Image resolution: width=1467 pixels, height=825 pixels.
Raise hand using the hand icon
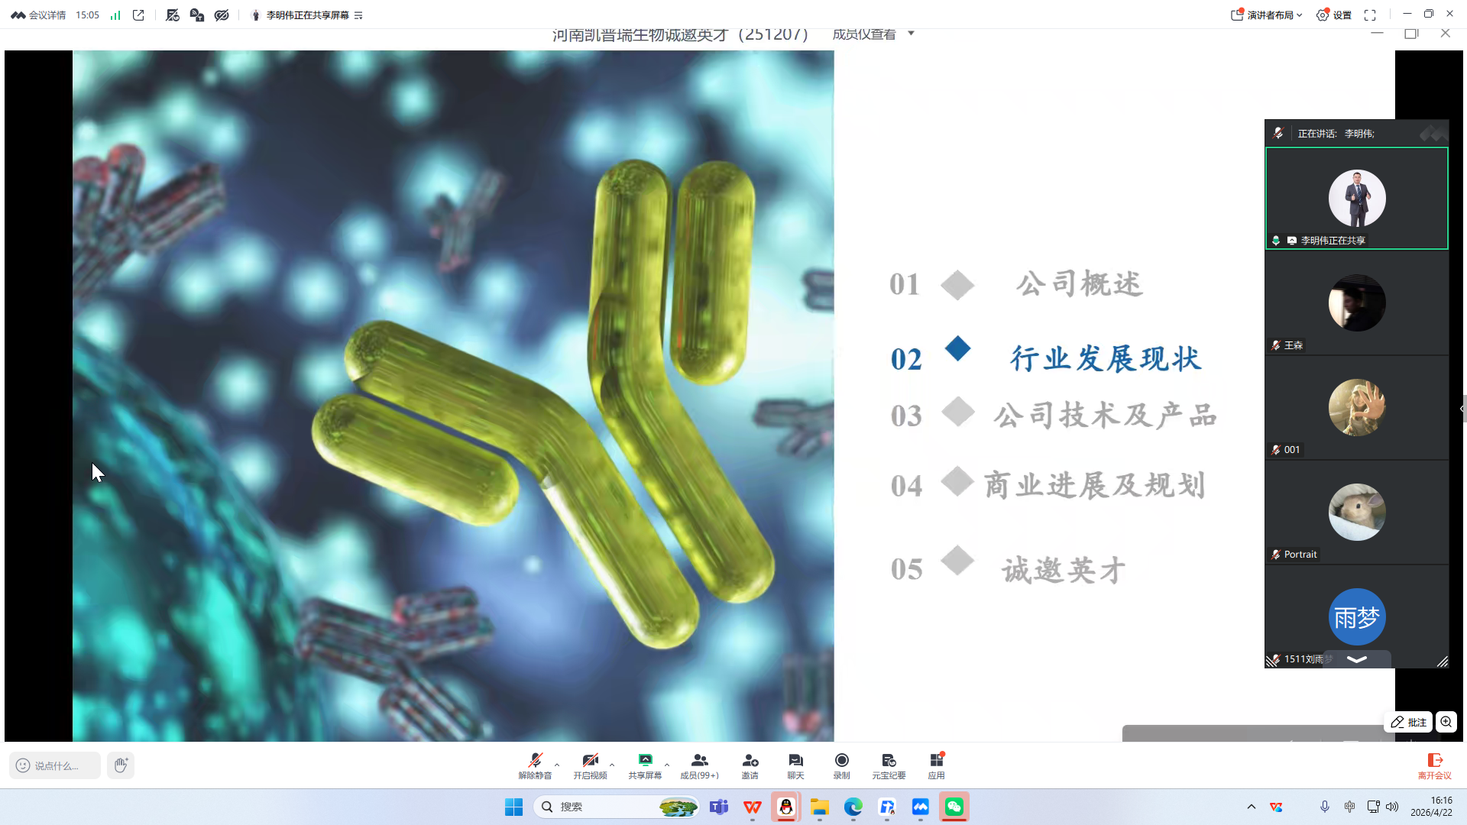tap(121, 765)
